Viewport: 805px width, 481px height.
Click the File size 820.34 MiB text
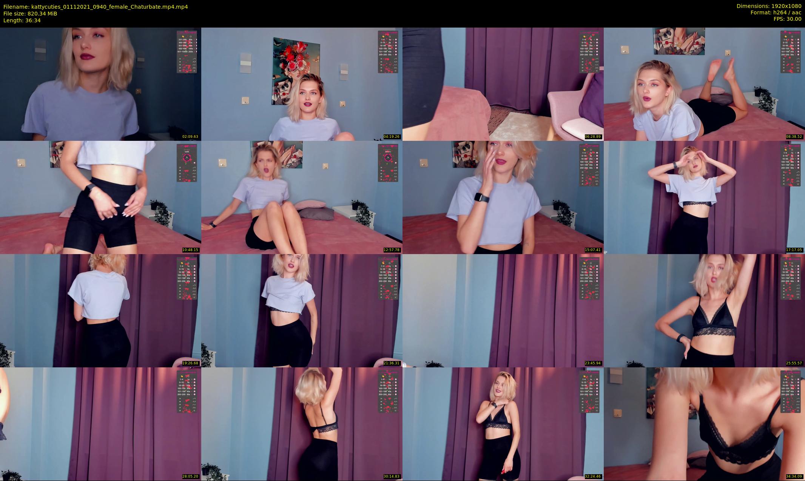[x=30, y=14]
